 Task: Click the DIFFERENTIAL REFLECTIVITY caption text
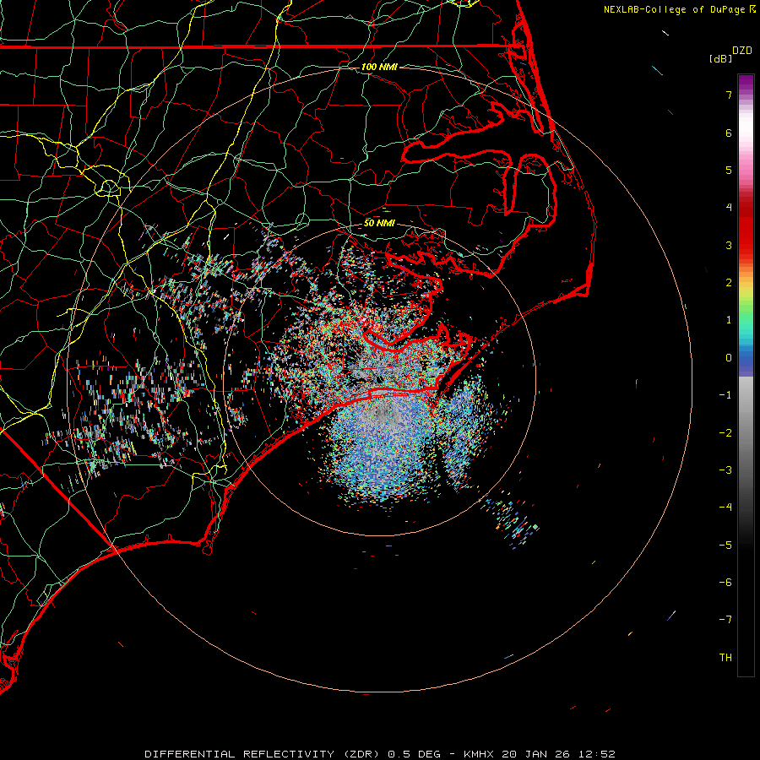tap(240, 754)
